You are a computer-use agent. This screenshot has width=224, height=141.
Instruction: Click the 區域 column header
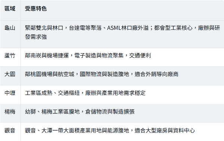pos(10,9)
